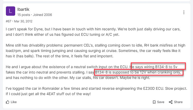
Task: Click the Share network icon
Action: [171, 102]
